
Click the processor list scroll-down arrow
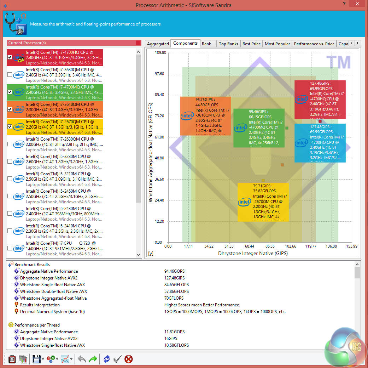139,255
